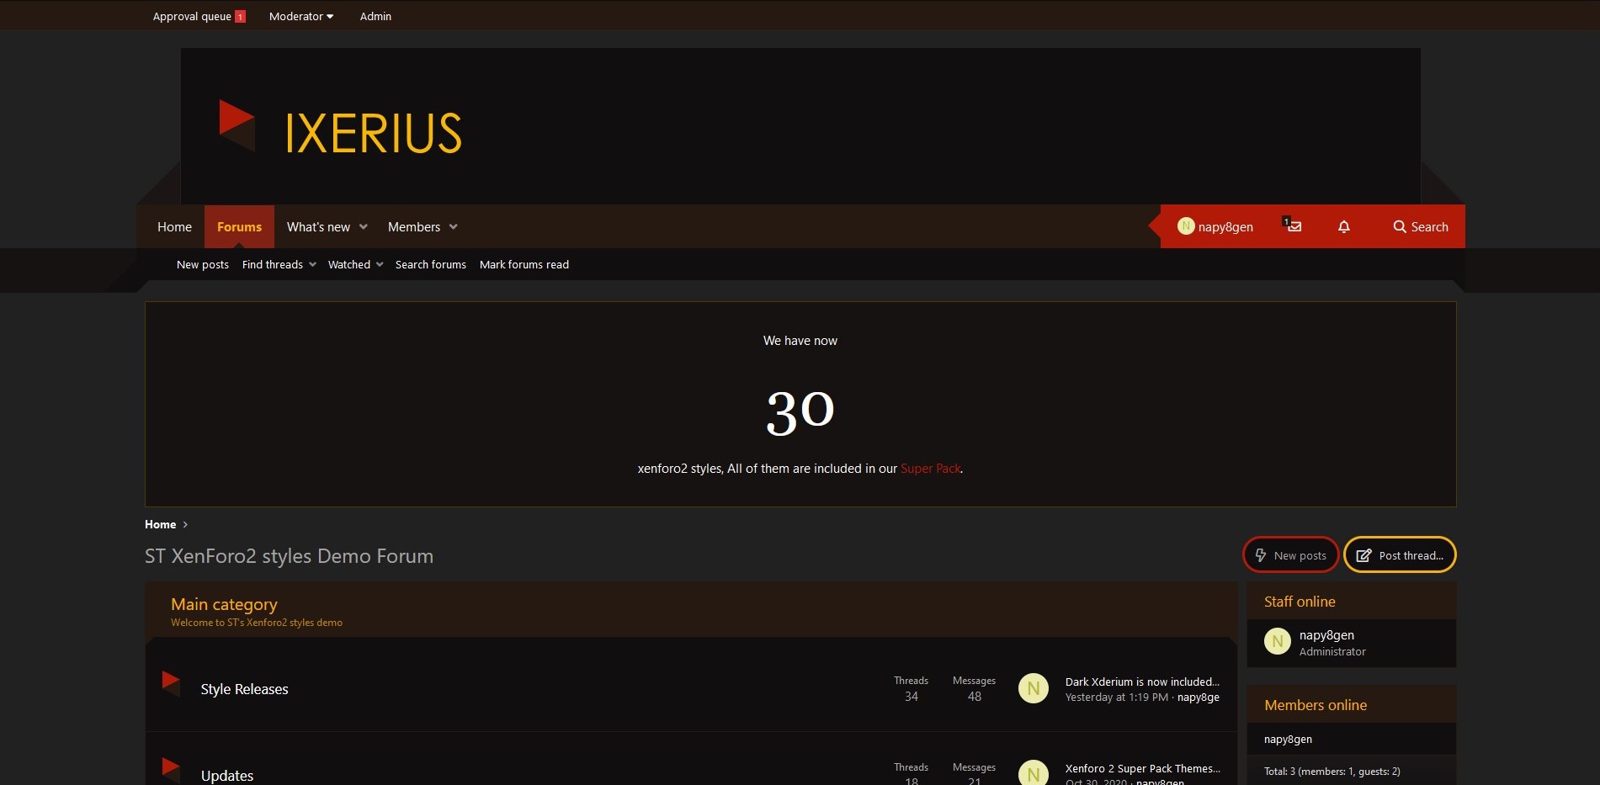This screenshot has width=1600, height=785.
Task: Click the IXERIUS logo
Action: tap(340, 128)
